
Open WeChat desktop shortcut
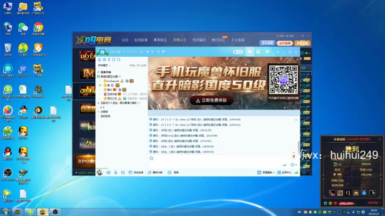click(x=23, y=29)
